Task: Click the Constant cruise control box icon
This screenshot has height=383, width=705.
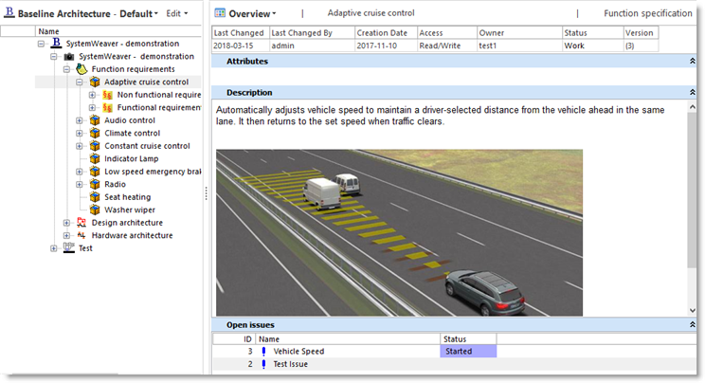Action: (95, 146)
